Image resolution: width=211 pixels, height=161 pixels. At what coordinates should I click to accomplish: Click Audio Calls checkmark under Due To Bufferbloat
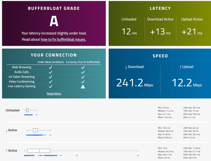tap(83, 72)
